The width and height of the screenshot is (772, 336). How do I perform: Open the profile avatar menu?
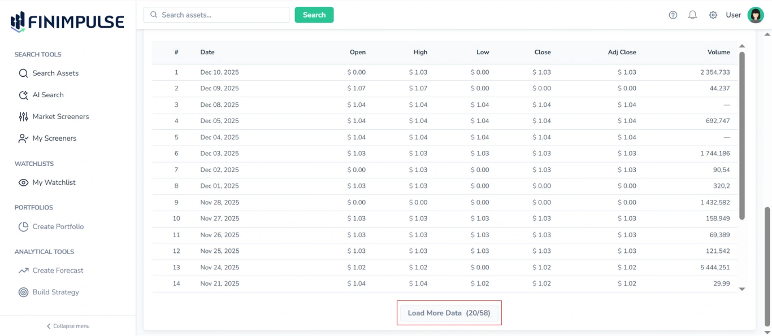click(756, 15)
